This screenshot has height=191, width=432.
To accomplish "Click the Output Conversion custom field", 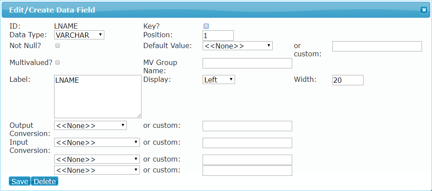I will (248, 126).
